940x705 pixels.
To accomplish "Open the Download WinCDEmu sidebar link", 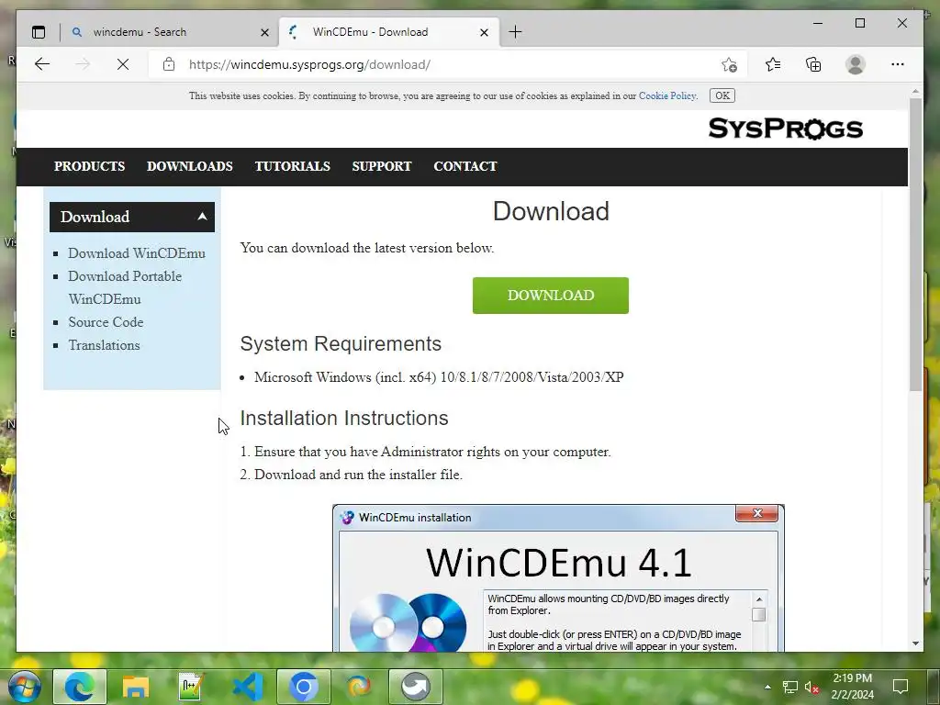I will (x=137, y=253).
